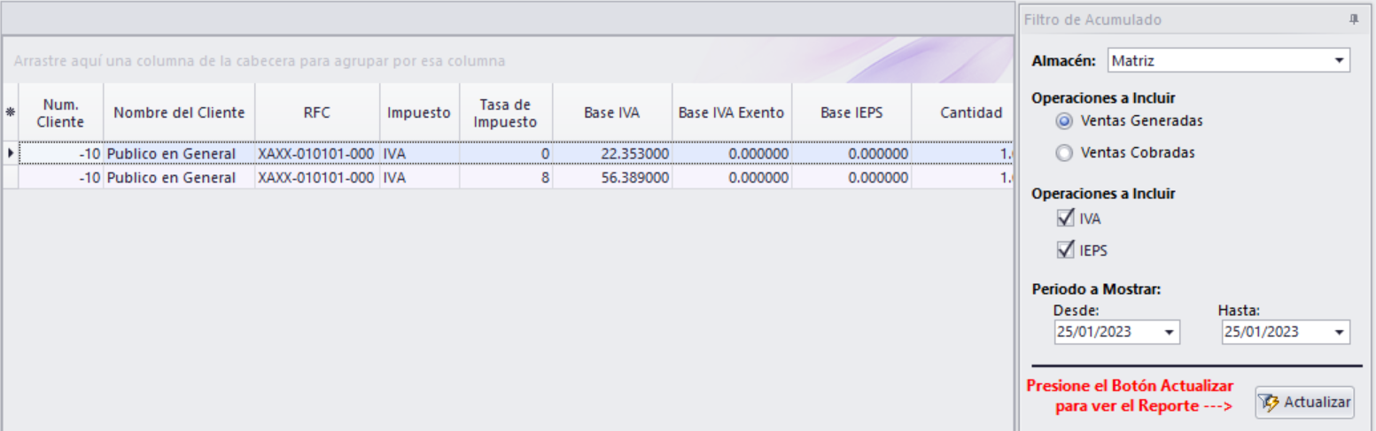Select the Ventas Generadas radio button
This screenshot has height=431, width=1376.
pyautogui.click(x=1065, y=121)
